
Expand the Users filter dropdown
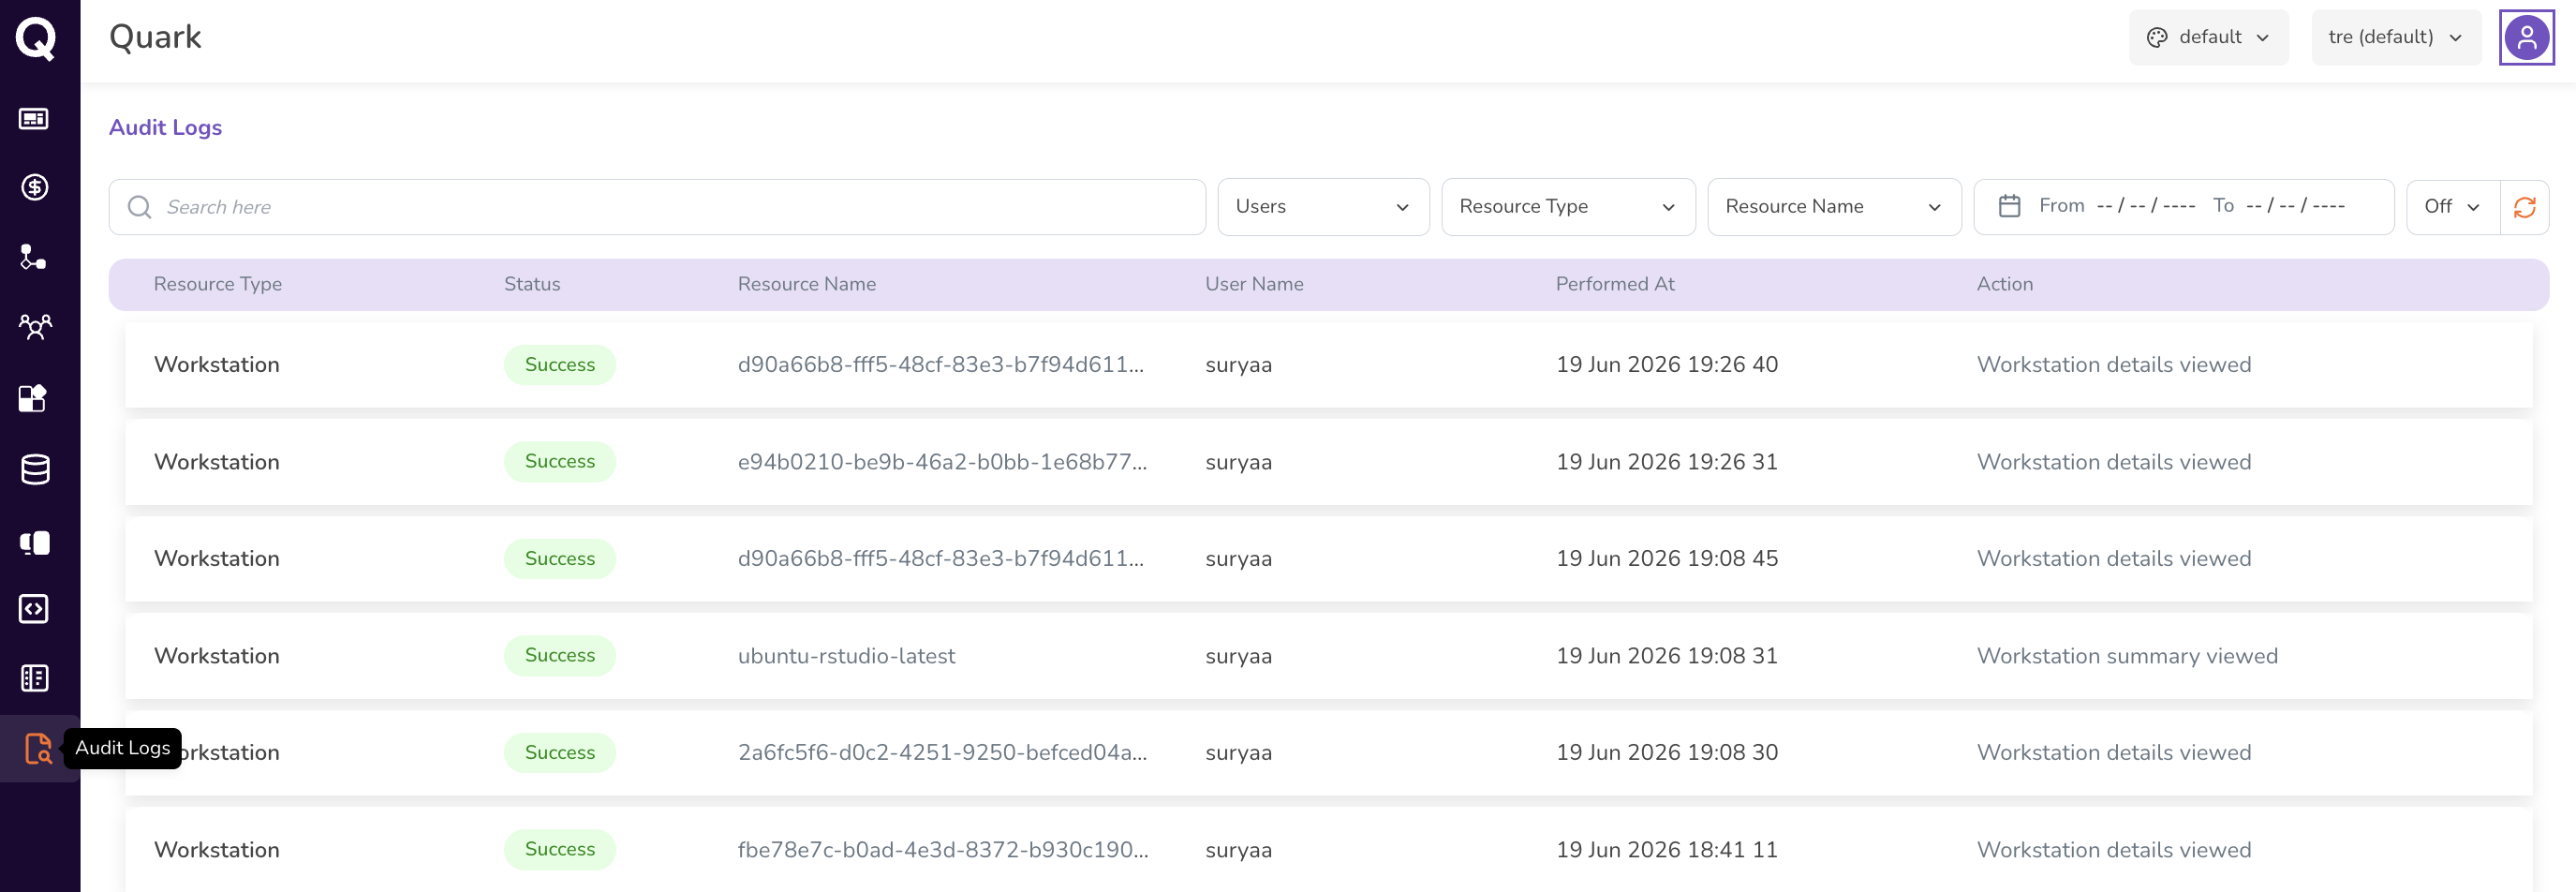click(x=1323, y=207)
